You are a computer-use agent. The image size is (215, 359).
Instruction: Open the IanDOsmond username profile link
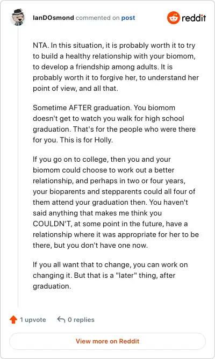point(53,18)
